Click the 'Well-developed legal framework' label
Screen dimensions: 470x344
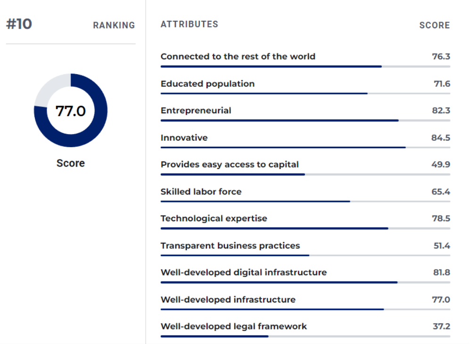(233, 327)
